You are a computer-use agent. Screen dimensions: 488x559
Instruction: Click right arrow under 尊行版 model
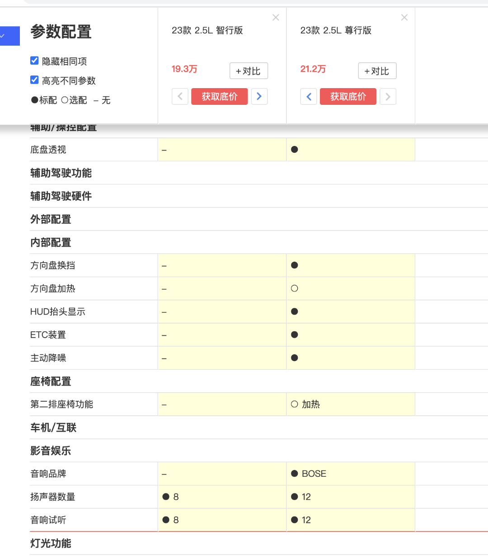pyautogui.click(x=388, y=97)
